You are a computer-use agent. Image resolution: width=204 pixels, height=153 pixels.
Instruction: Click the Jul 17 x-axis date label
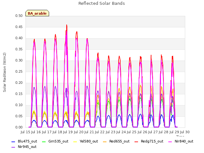pos(47,132)
